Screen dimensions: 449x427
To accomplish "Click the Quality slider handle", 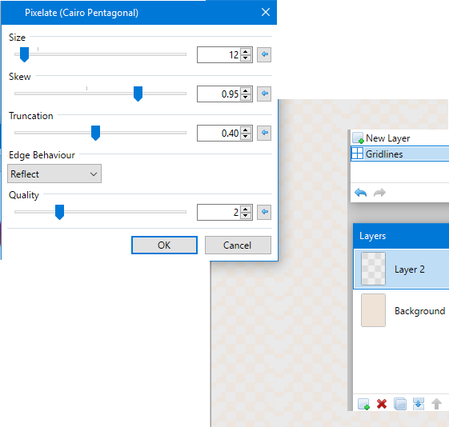I will click(59, 212).
